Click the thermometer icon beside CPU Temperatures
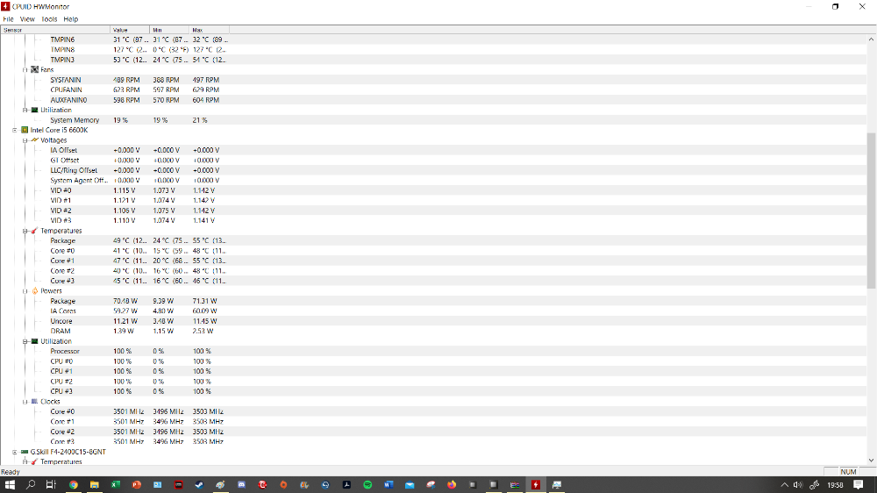The image size is (877, 493). point(35,231)
